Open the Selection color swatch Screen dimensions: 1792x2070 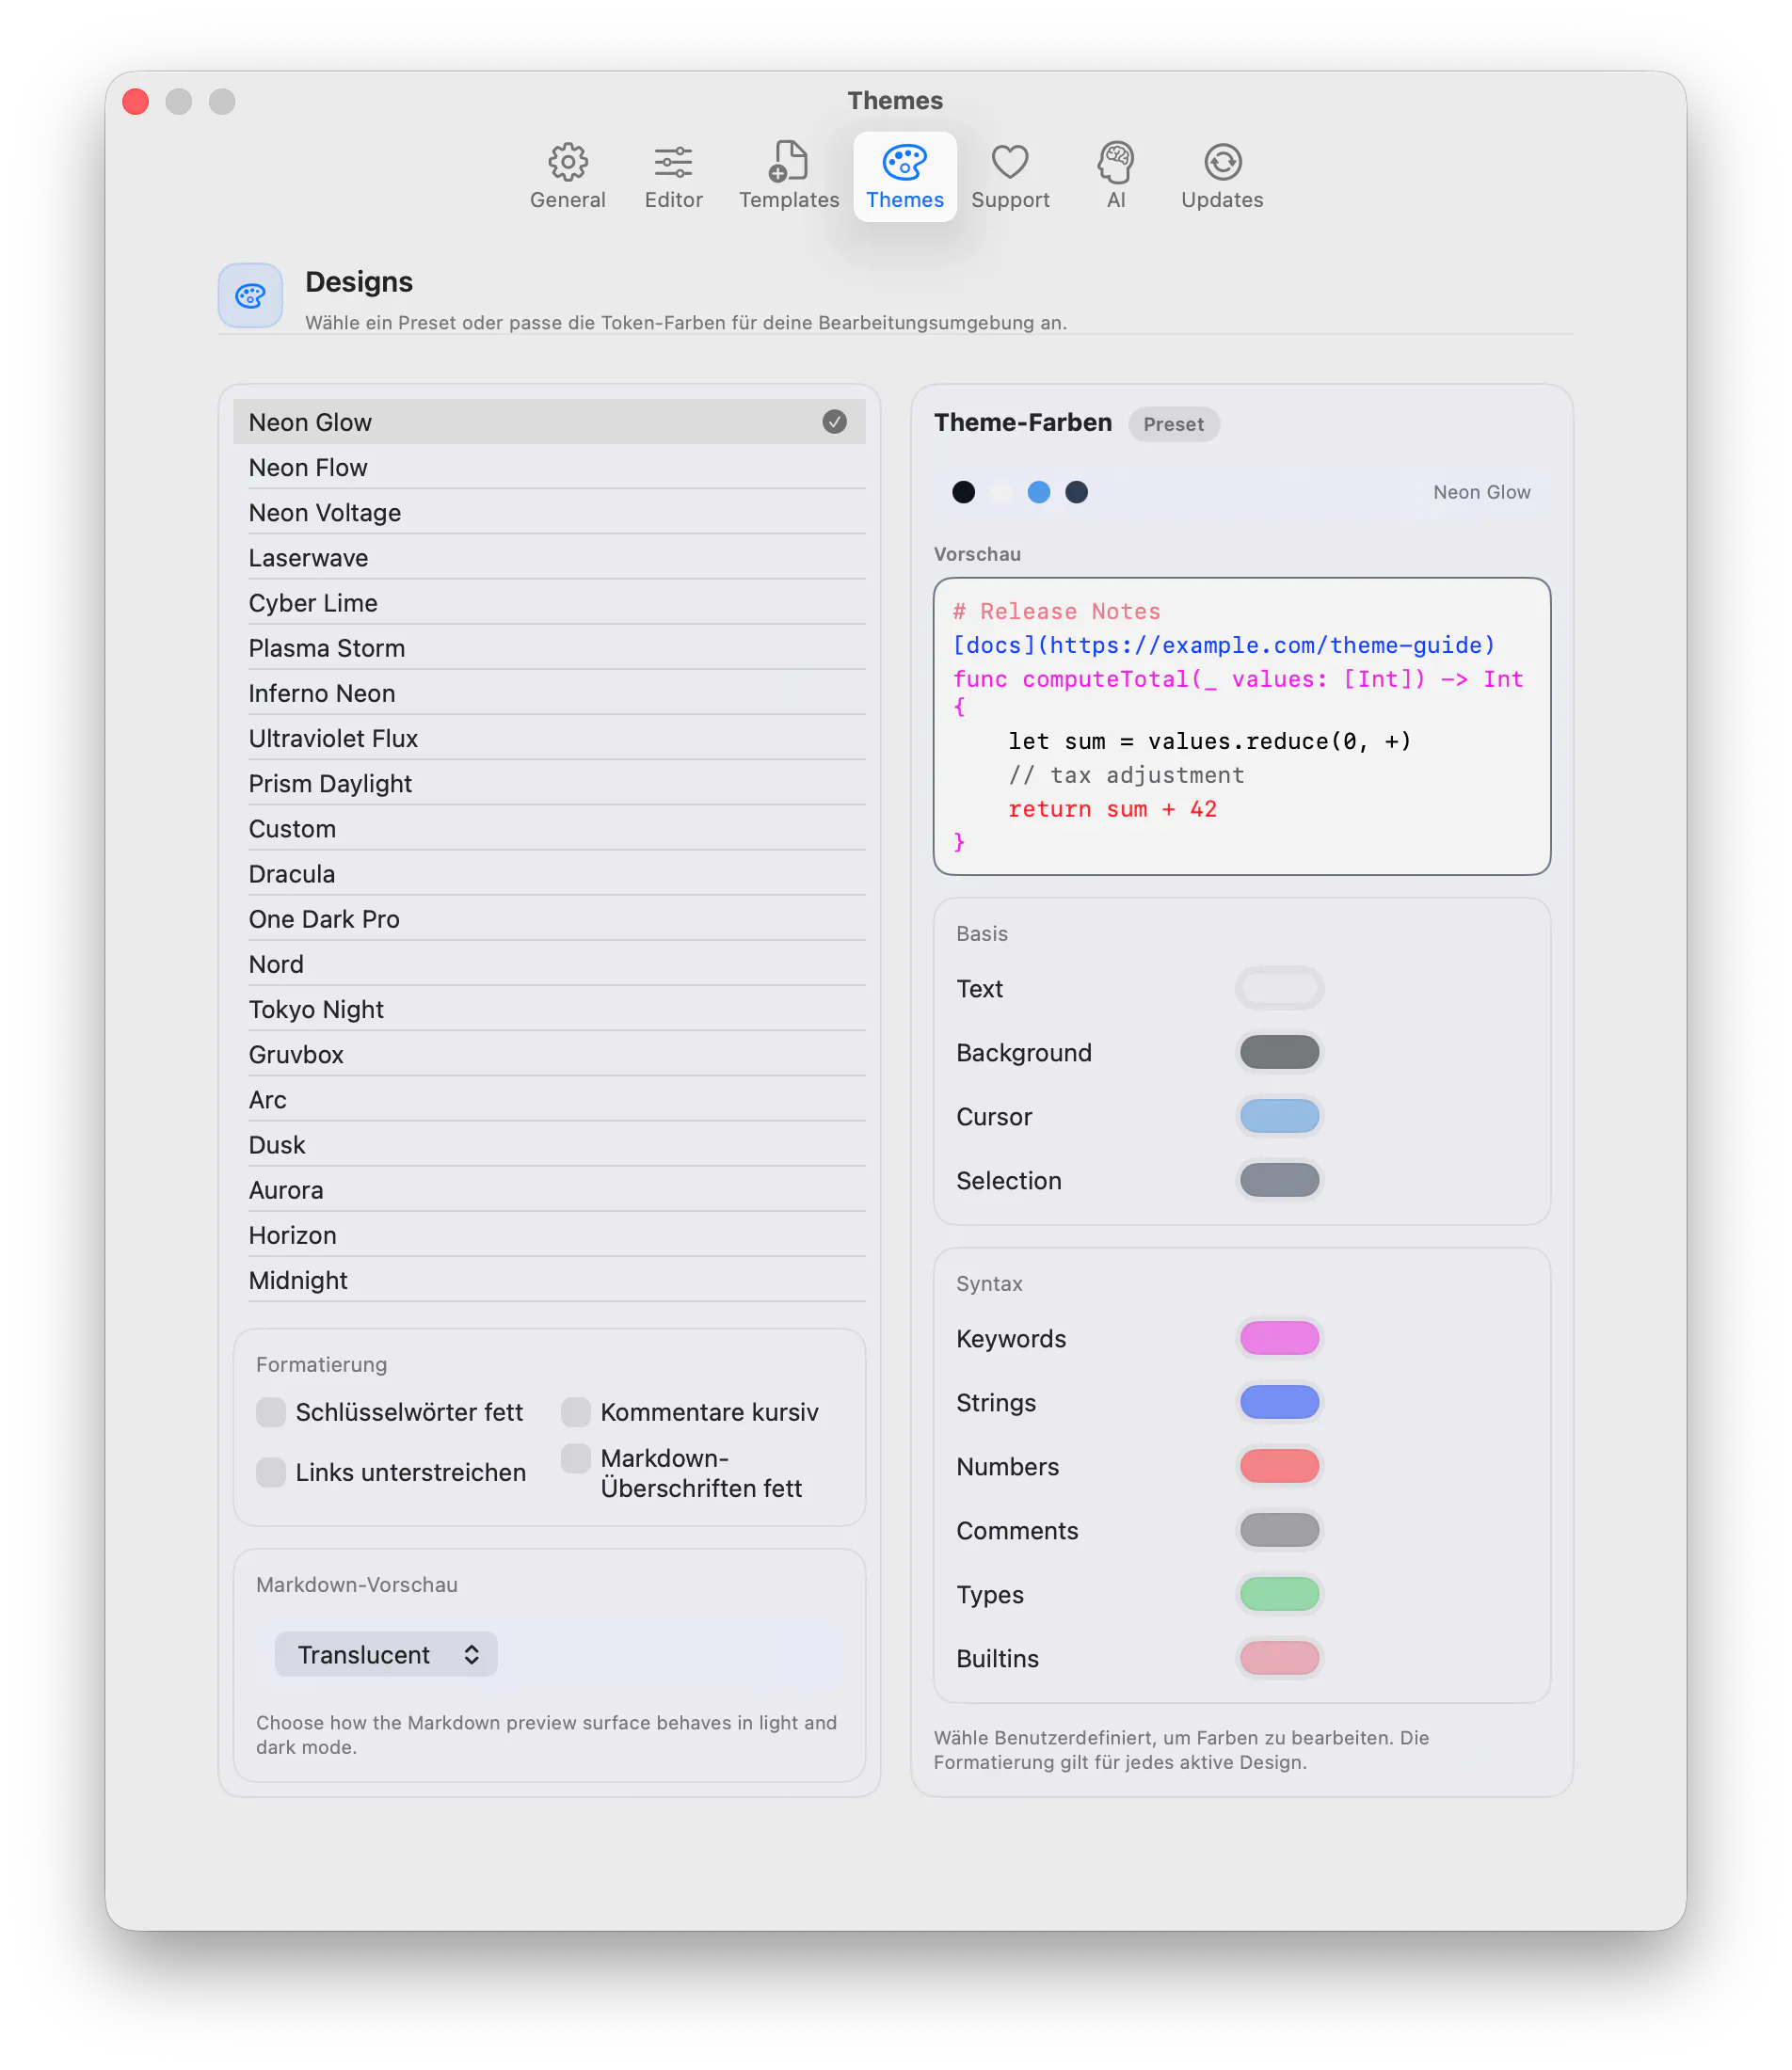point(1279,1180)
